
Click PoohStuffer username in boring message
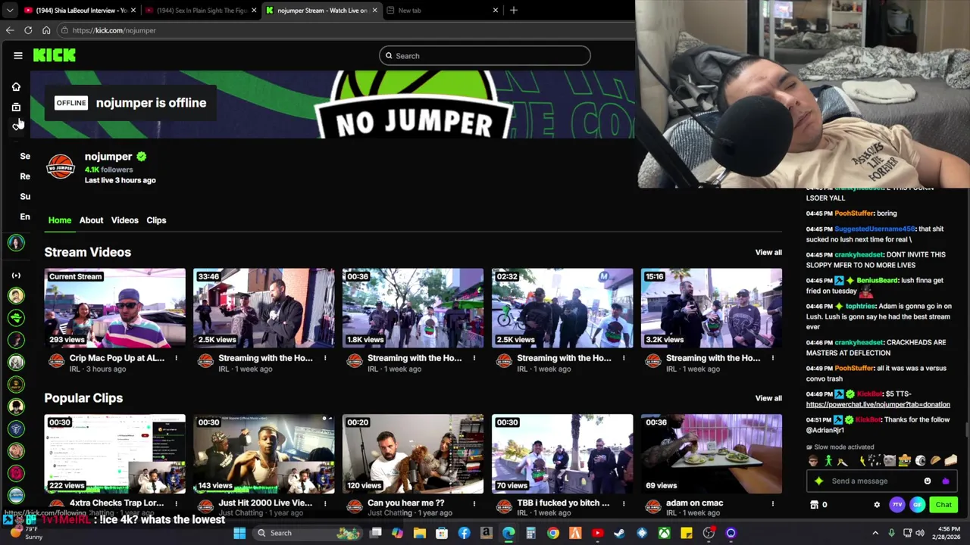tap(855, 213)
